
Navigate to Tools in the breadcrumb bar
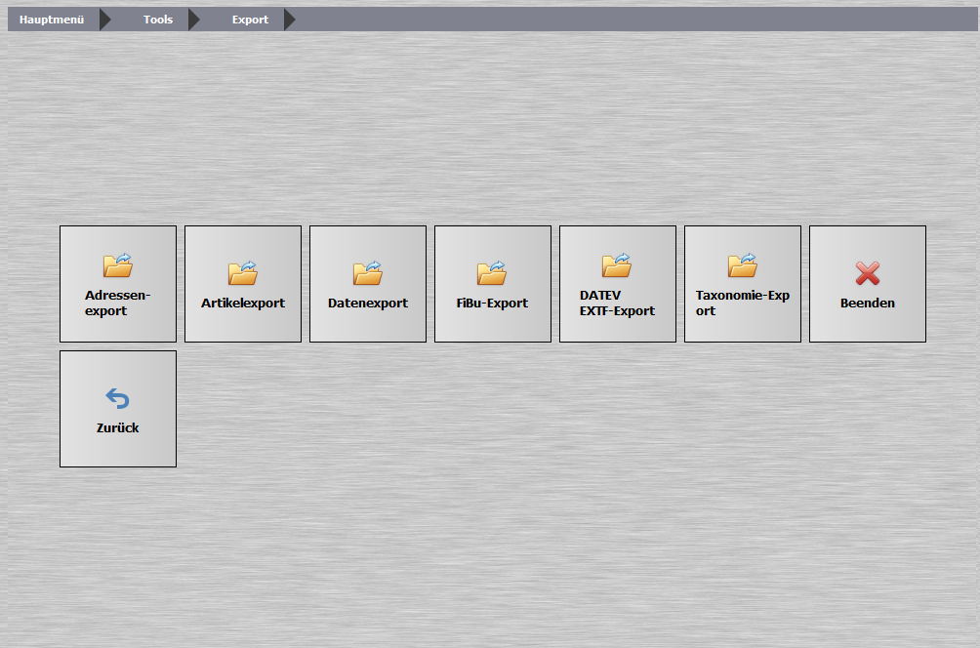click(x=158, y=20)
